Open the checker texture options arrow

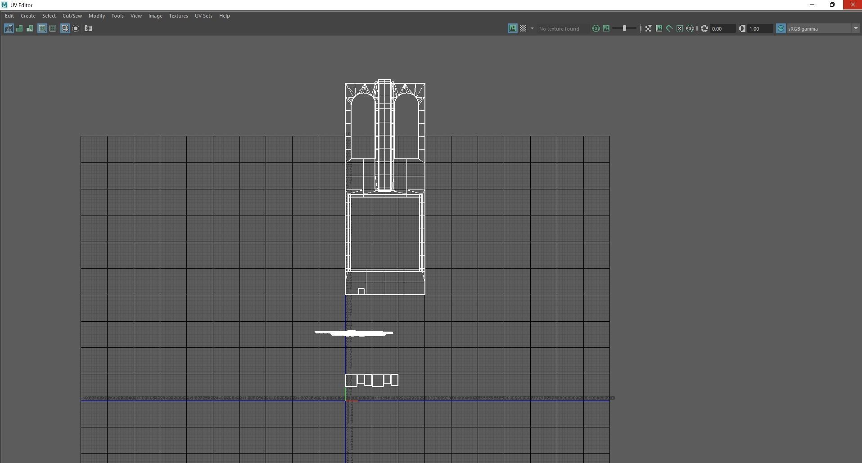coord(532,28)
